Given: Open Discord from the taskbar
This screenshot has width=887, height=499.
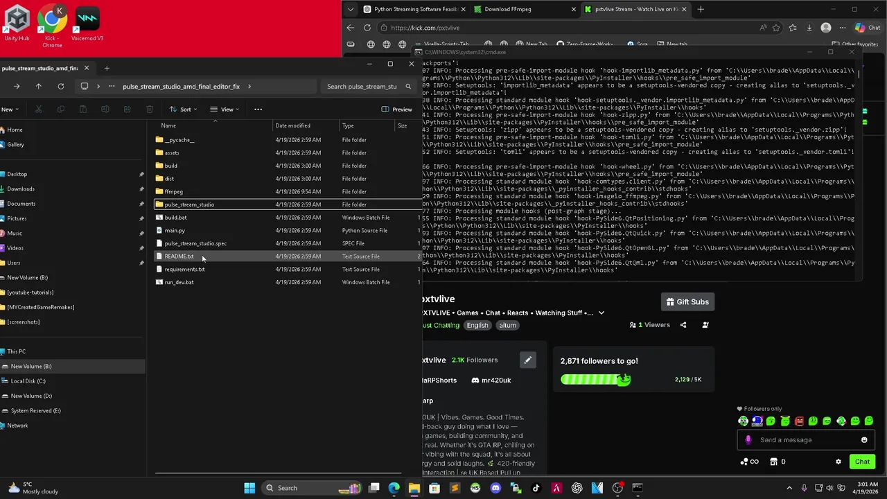Looking at the screenshot, I should 495,488.
